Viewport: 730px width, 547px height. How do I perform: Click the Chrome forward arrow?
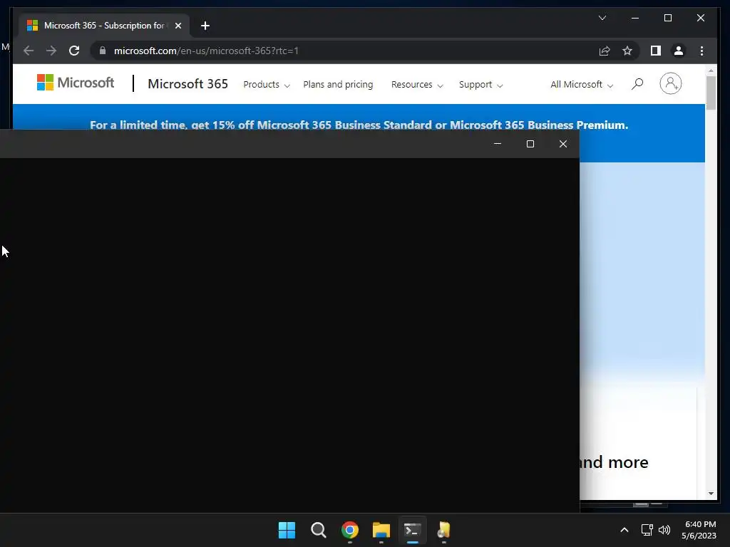pyautogui.click(x=51, y=51)
